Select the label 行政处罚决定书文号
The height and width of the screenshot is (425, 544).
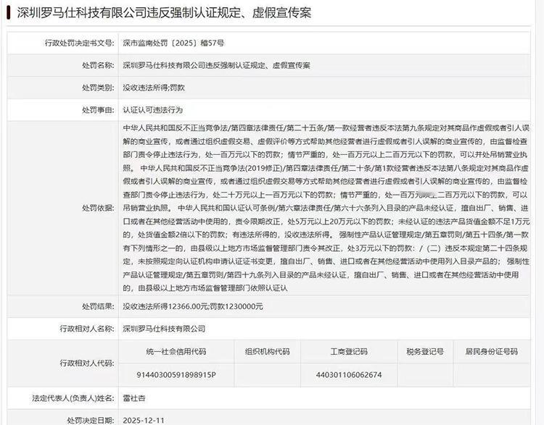coord(80,43)
